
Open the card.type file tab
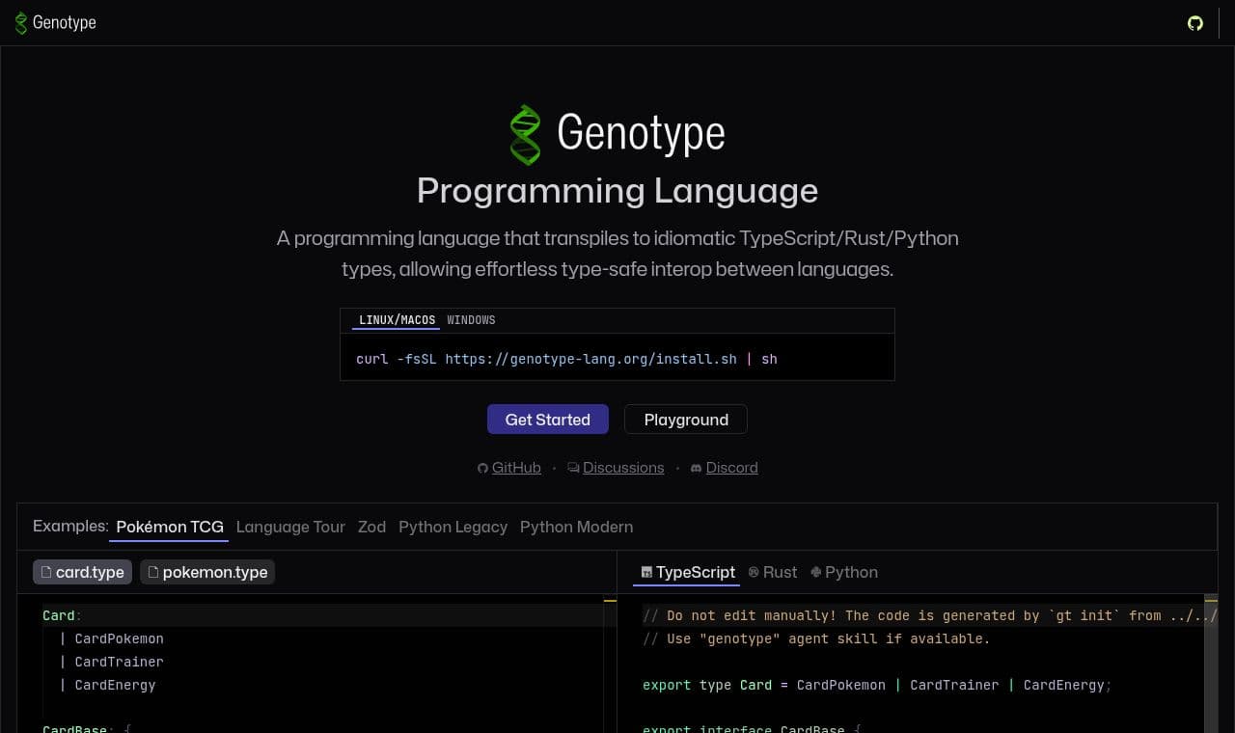(x=82, y=572)
